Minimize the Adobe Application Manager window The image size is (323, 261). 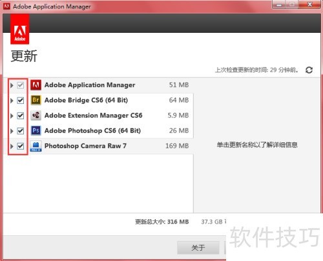[279, 5]
